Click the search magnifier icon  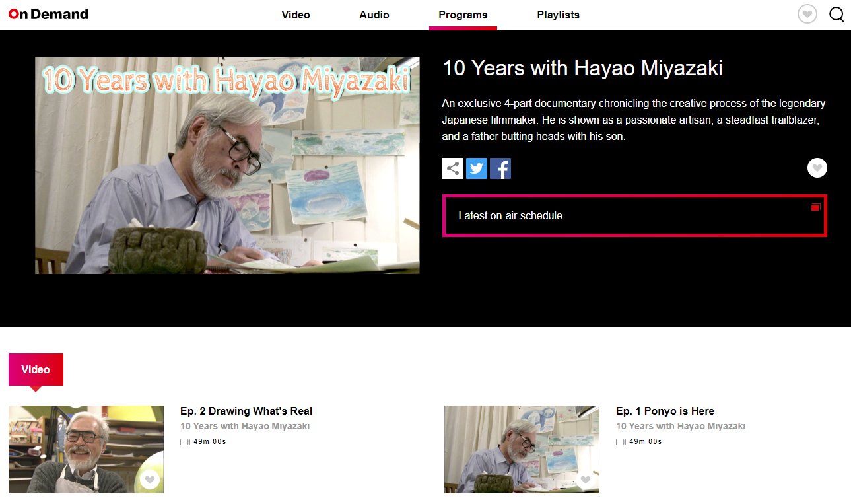click(x=836, y=14)
